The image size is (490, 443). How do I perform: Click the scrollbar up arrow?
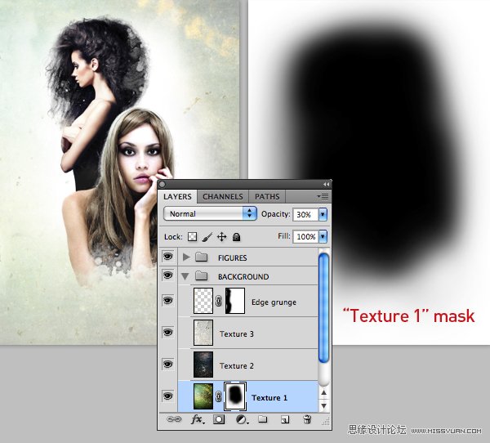pyautogui.click(x=324, y=392)
